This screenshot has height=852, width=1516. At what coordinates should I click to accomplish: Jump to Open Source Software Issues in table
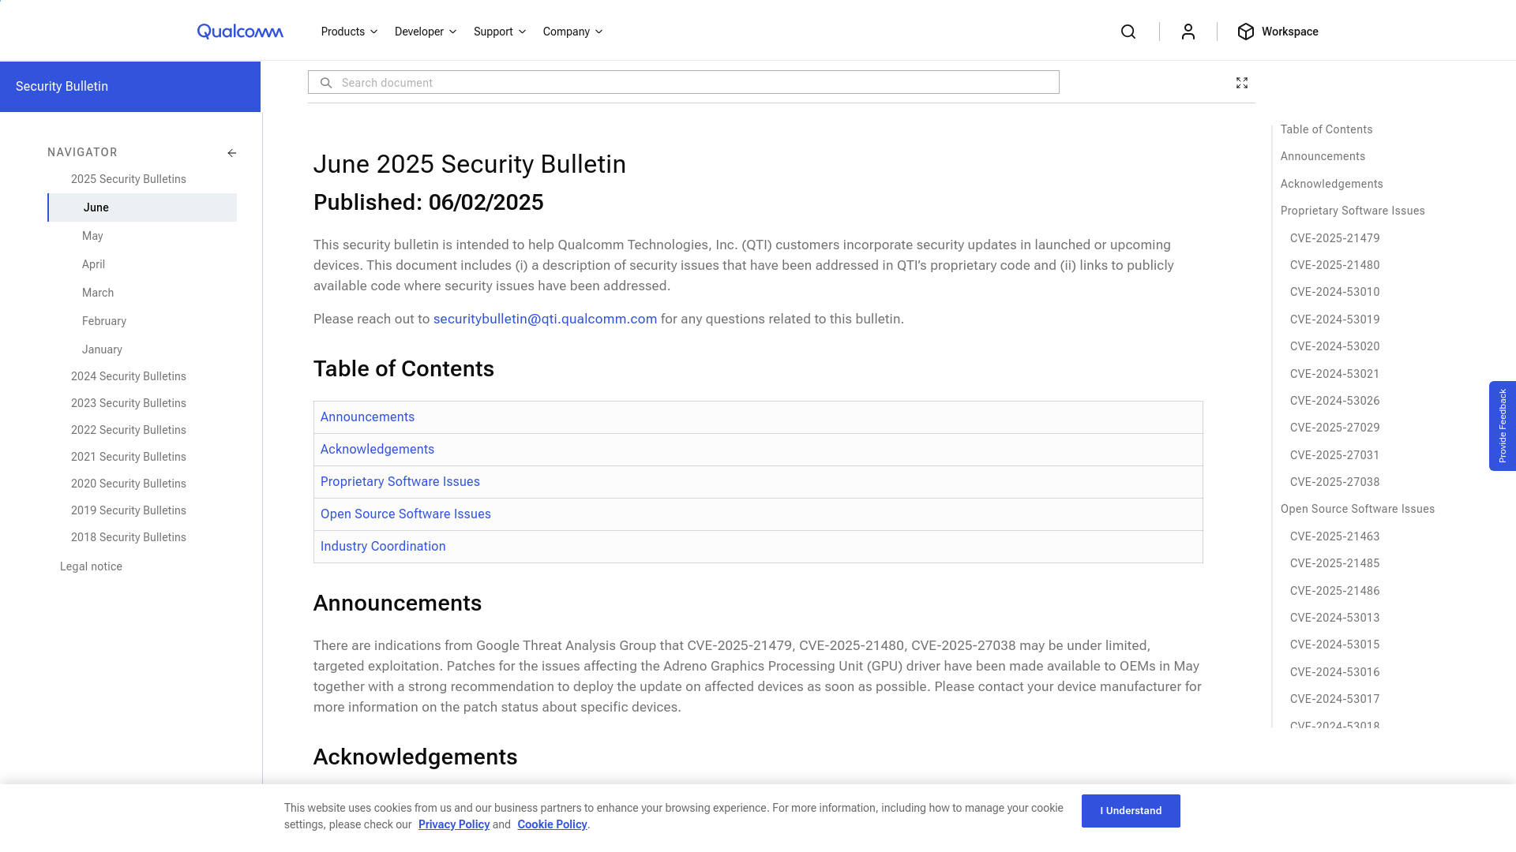coord(406,514)
